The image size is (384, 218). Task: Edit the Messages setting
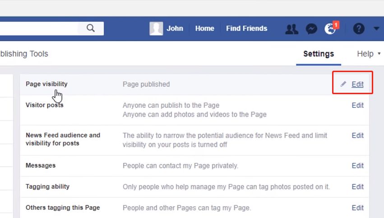(x=357, y=166)
